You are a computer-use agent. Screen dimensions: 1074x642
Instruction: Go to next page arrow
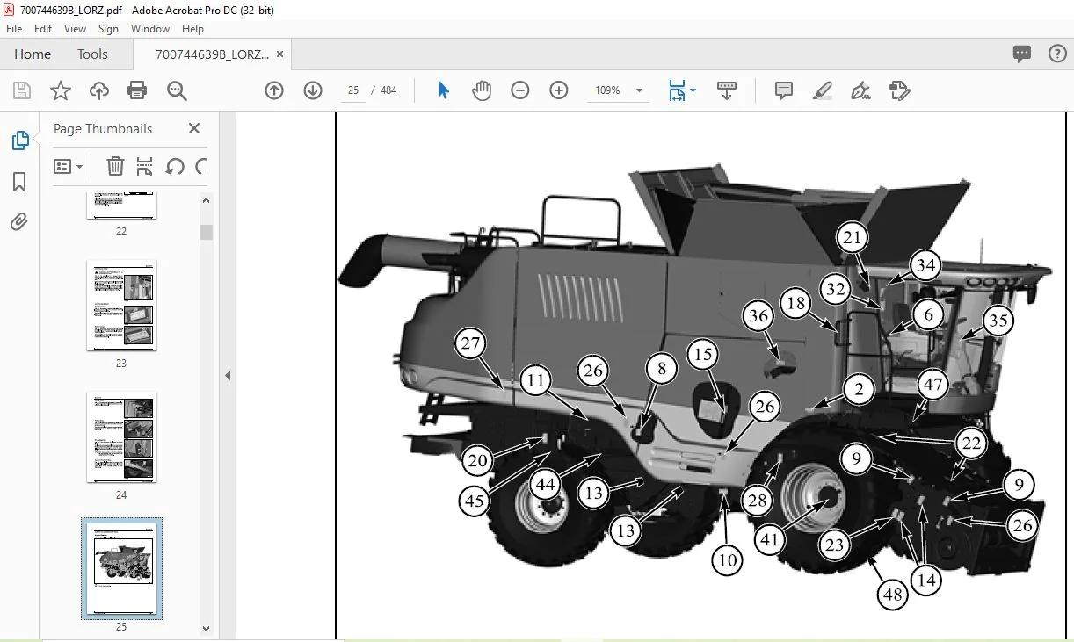[313, 90]
